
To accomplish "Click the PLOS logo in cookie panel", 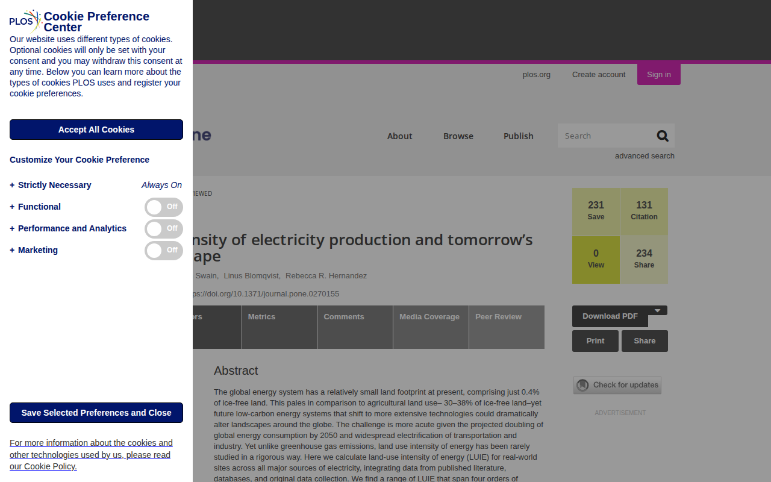I will [25, 21].
